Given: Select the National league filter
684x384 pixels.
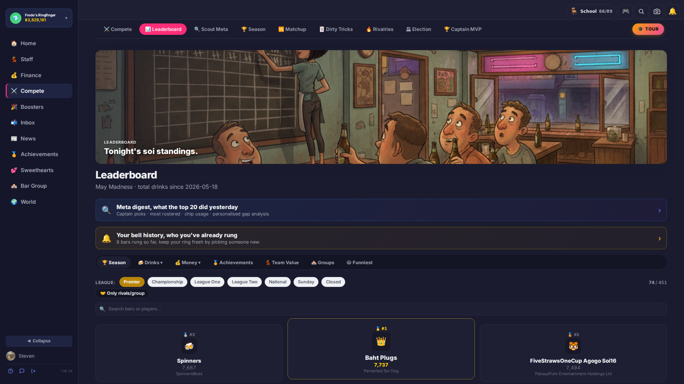Looking at the screenshot, I should tap(278, 282).
